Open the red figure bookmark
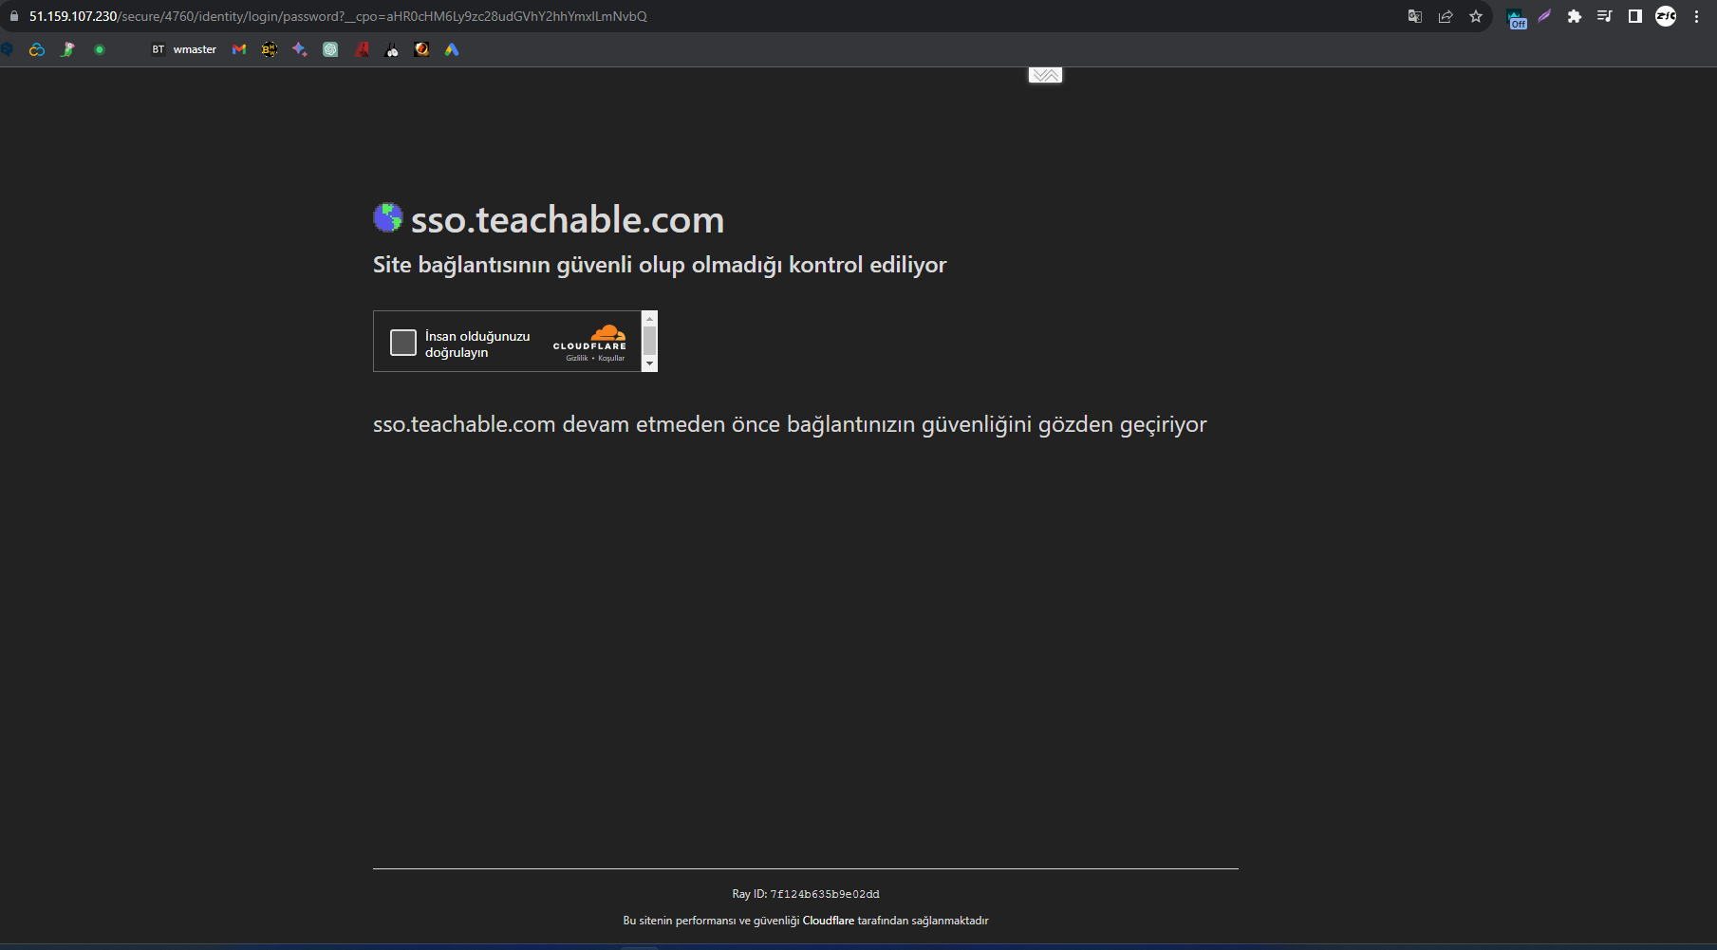 (362, 49)
